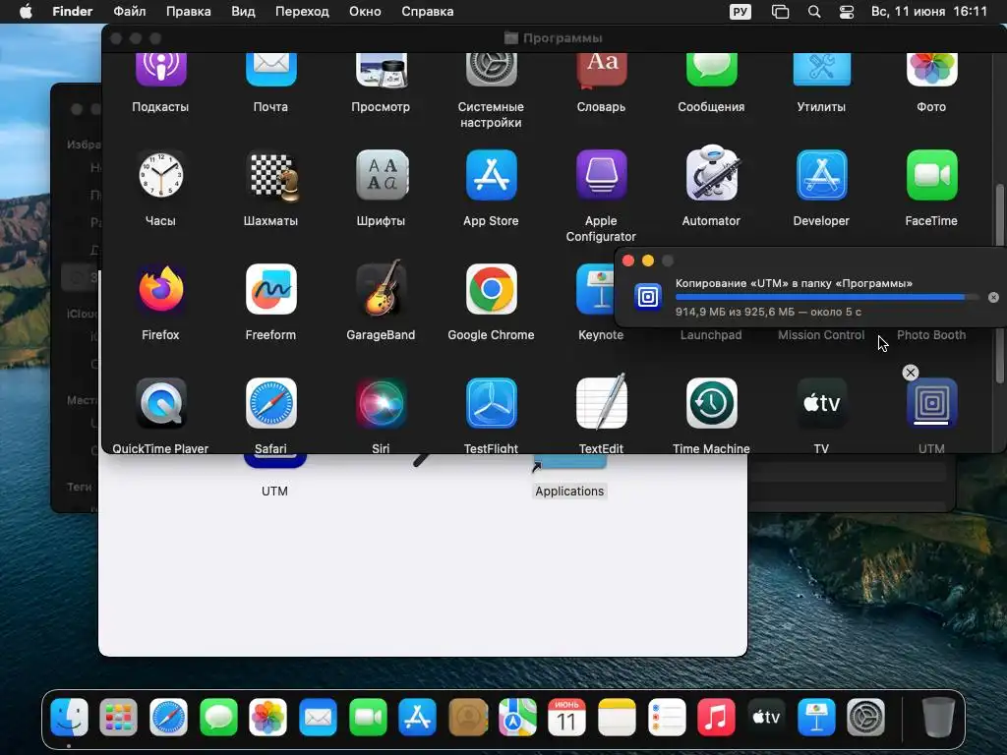Stop the copy in the progress dialog
Image resolution: width=1007 pixels, height=755 pixels.
tap(993, 297)
